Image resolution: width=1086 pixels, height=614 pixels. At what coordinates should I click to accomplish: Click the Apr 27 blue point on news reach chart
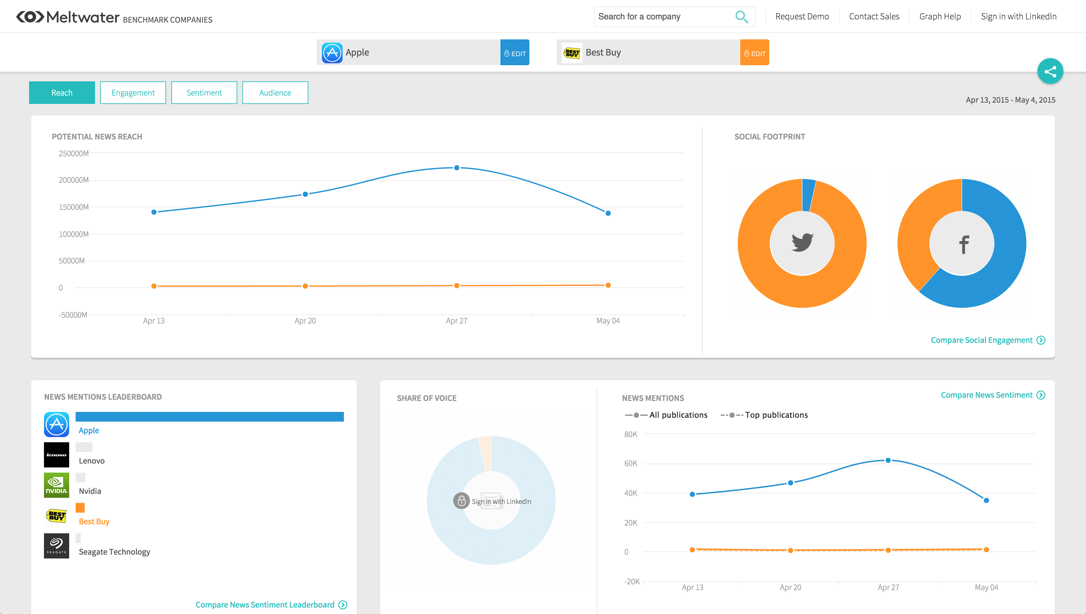(x=456, y=168)
